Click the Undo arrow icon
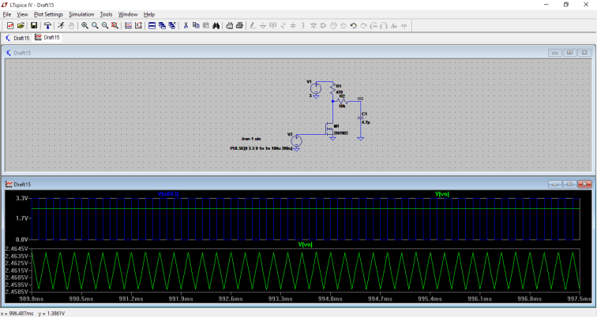 point(354,25)
